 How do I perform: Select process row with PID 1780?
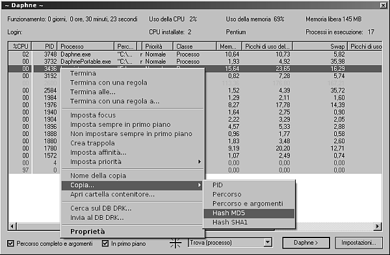pyautogui.click(x=195, y=148)
